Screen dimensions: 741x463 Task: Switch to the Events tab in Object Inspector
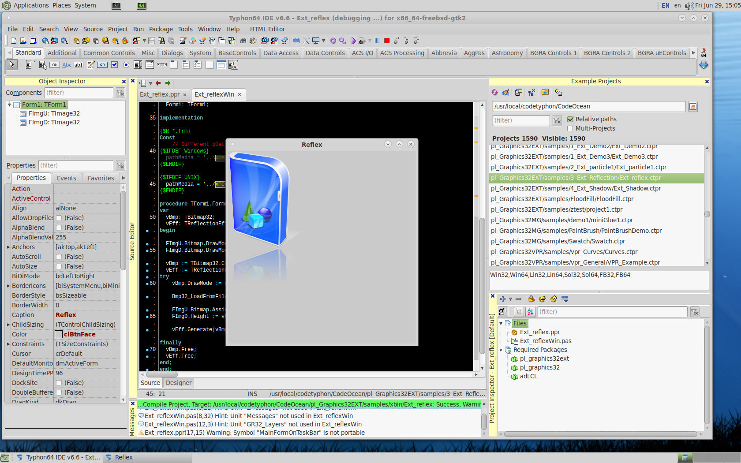coord(67,178)
